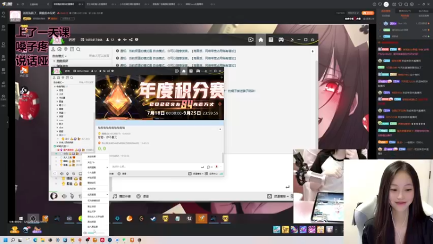Open File Explorer from the Windows taskbar
Screen dimensions: 433x244
[x=43, y=240]
